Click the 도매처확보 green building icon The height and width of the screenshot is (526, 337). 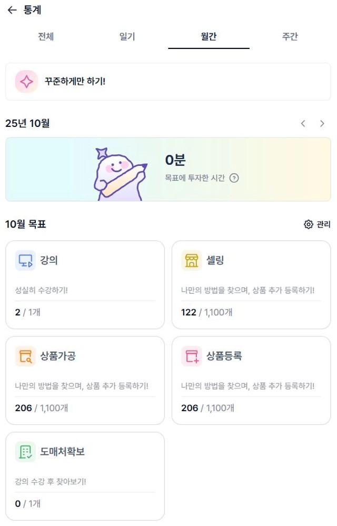(25, 452)
